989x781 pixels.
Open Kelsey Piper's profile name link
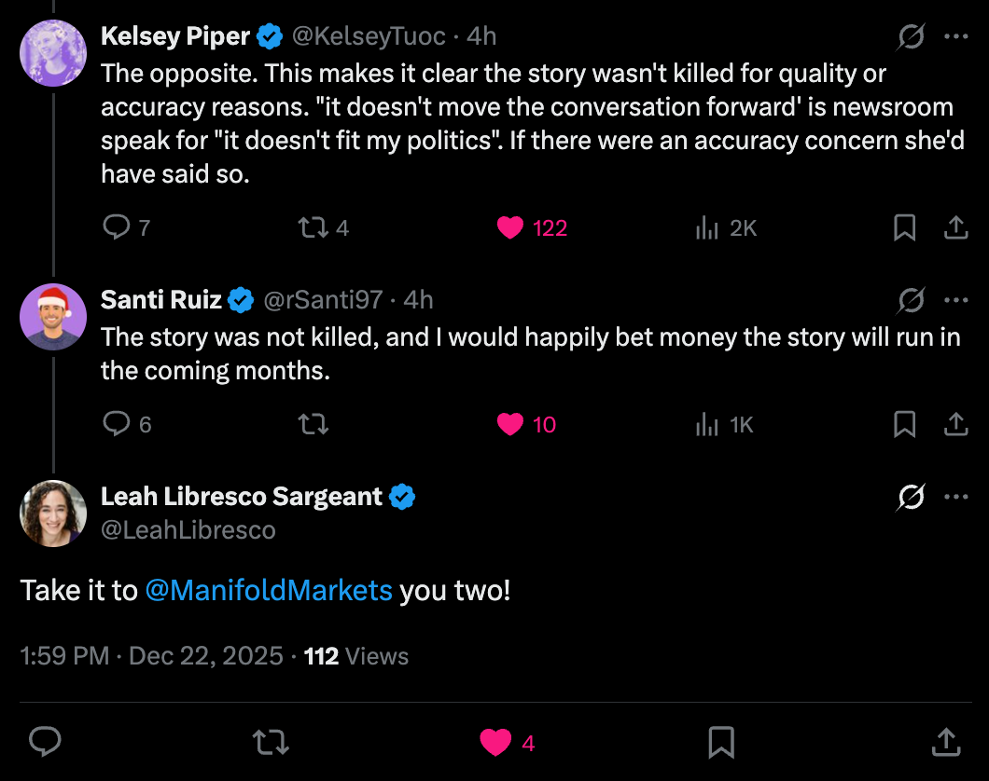175,36
